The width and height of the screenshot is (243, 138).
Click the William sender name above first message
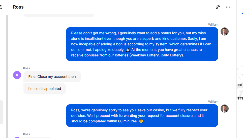pos(213,25)
